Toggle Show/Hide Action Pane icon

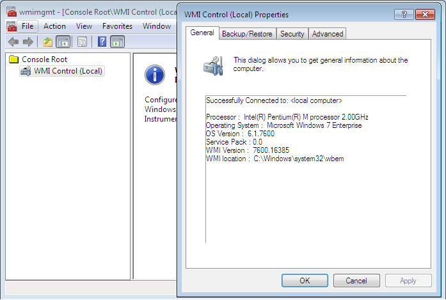[117, 42]
